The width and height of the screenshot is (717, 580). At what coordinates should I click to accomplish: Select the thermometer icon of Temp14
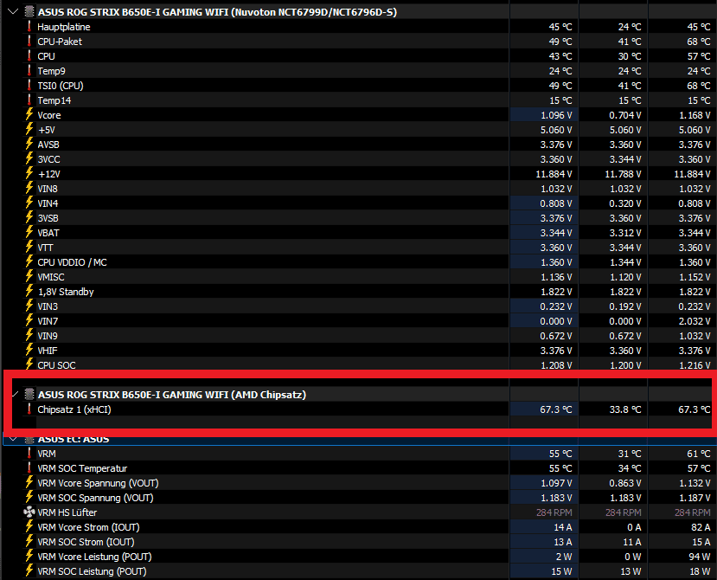(x=29, y=100)
